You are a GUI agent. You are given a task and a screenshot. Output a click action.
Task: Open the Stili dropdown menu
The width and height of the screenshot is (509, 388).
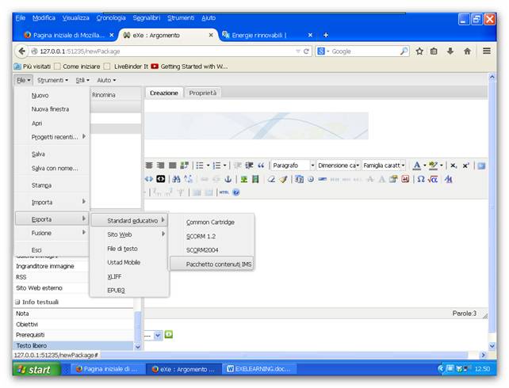click(82, 80)
